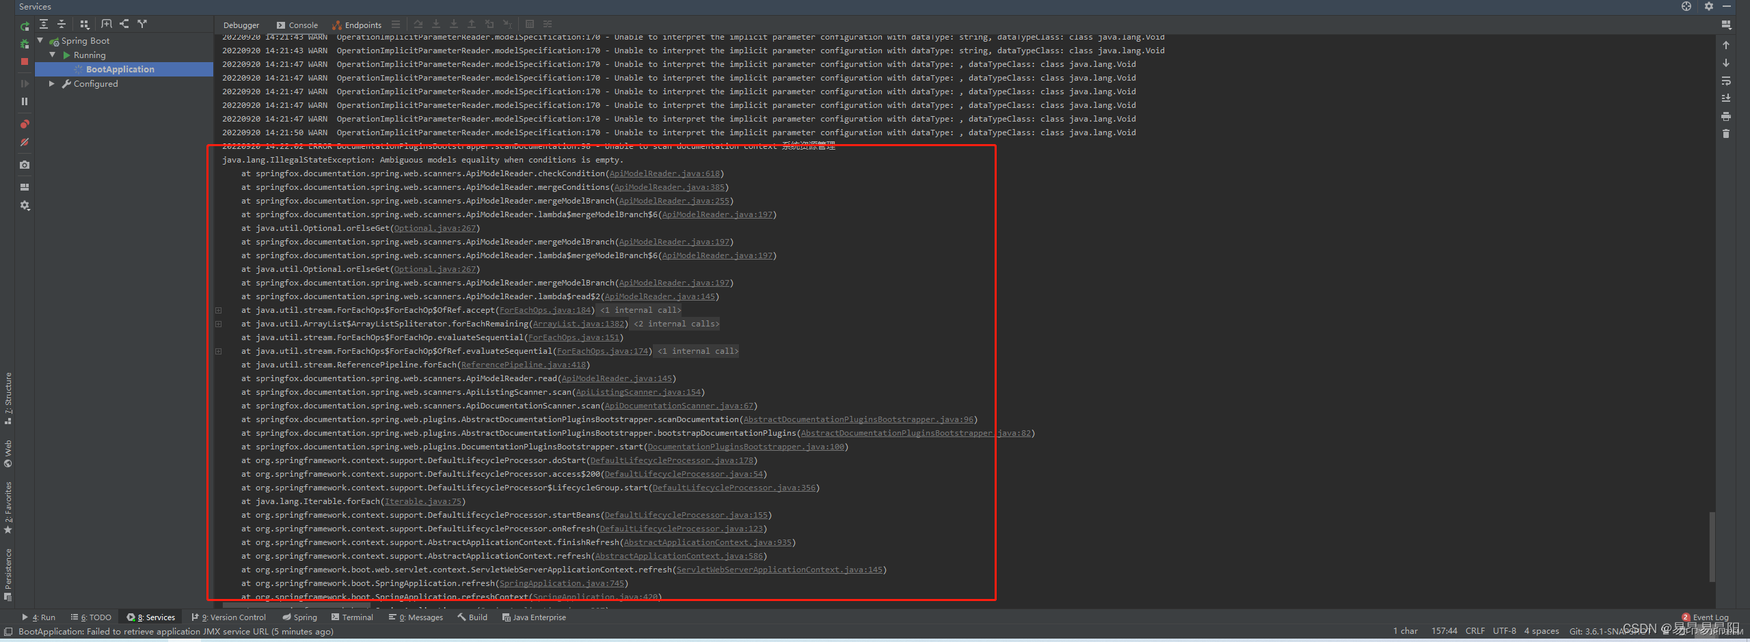Stop the running application (red square)

click(x=25, y=61)
